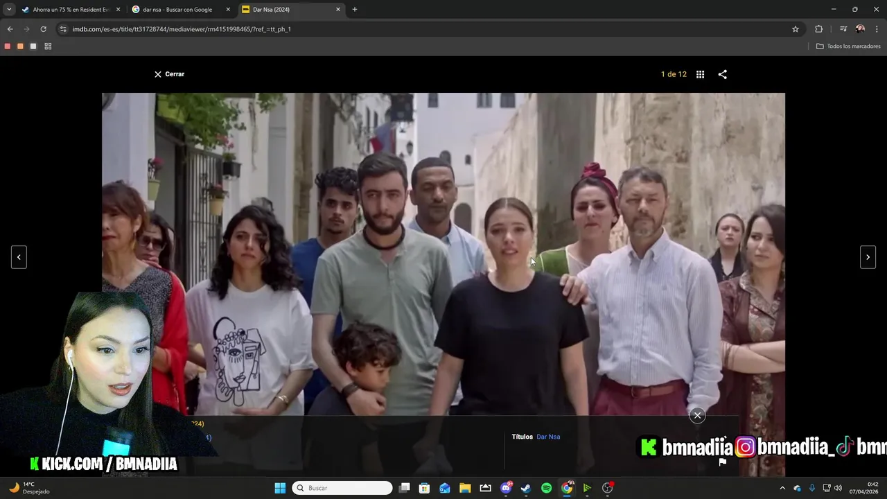Open the white bookmark shortcut
The height and width of the screenshot is (499, 887).
33,46
